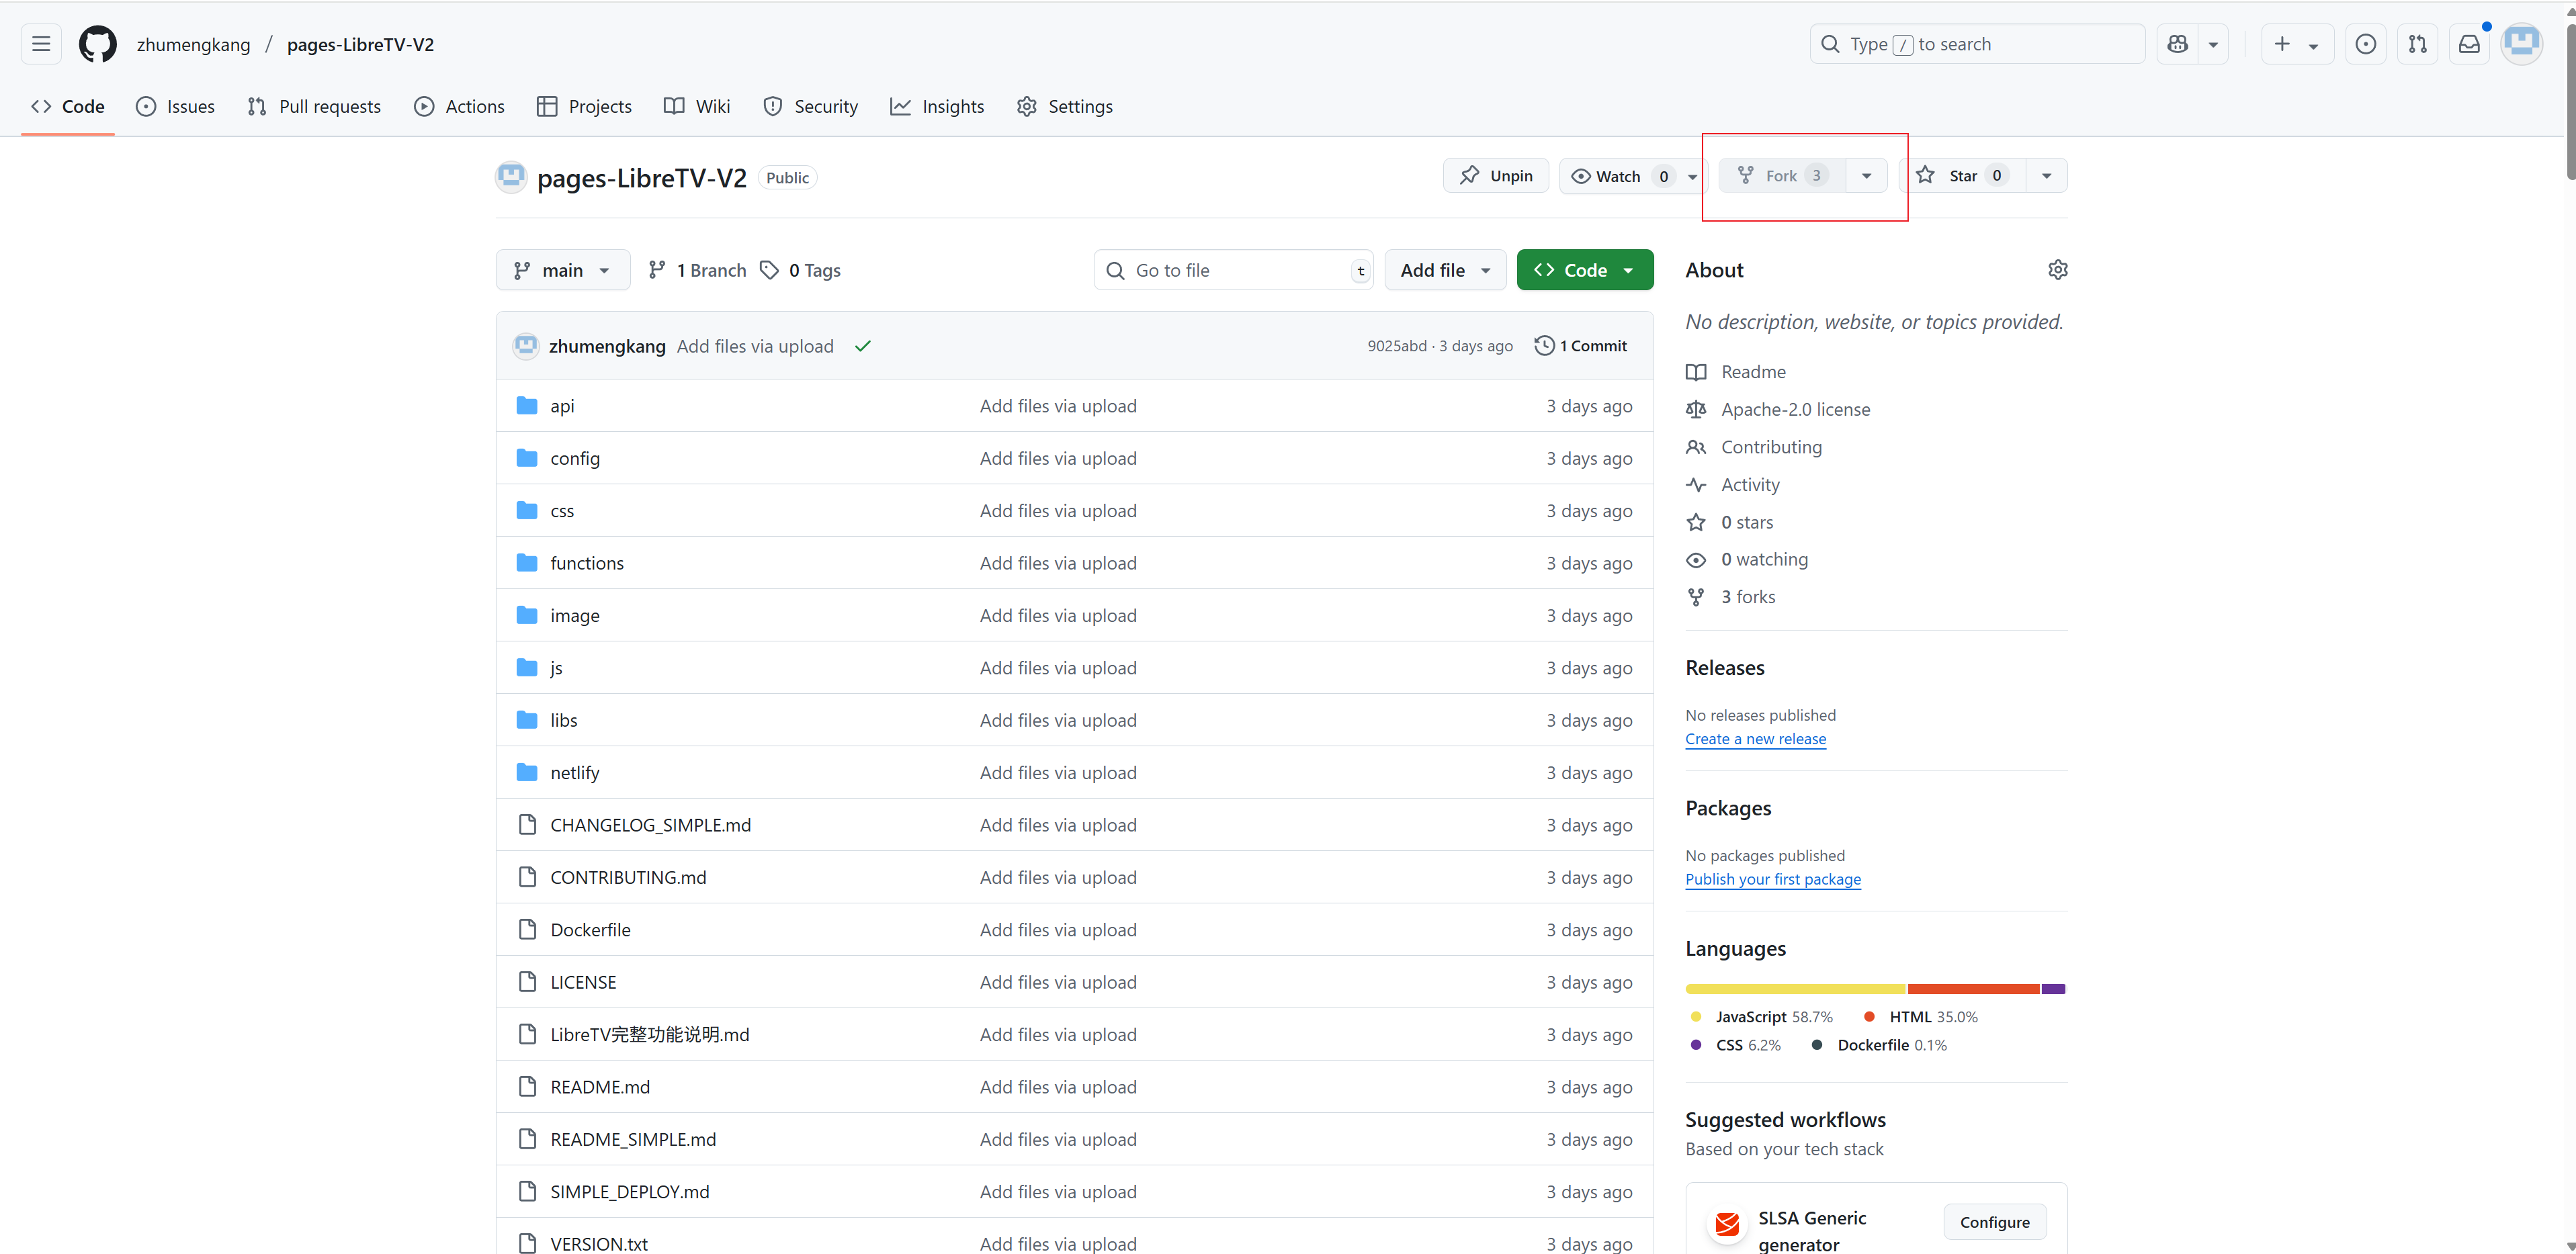Open the zhumengkang owner breadcrumb link
The height and width of the screenshot is (1254, 2576).
point(194,44)
